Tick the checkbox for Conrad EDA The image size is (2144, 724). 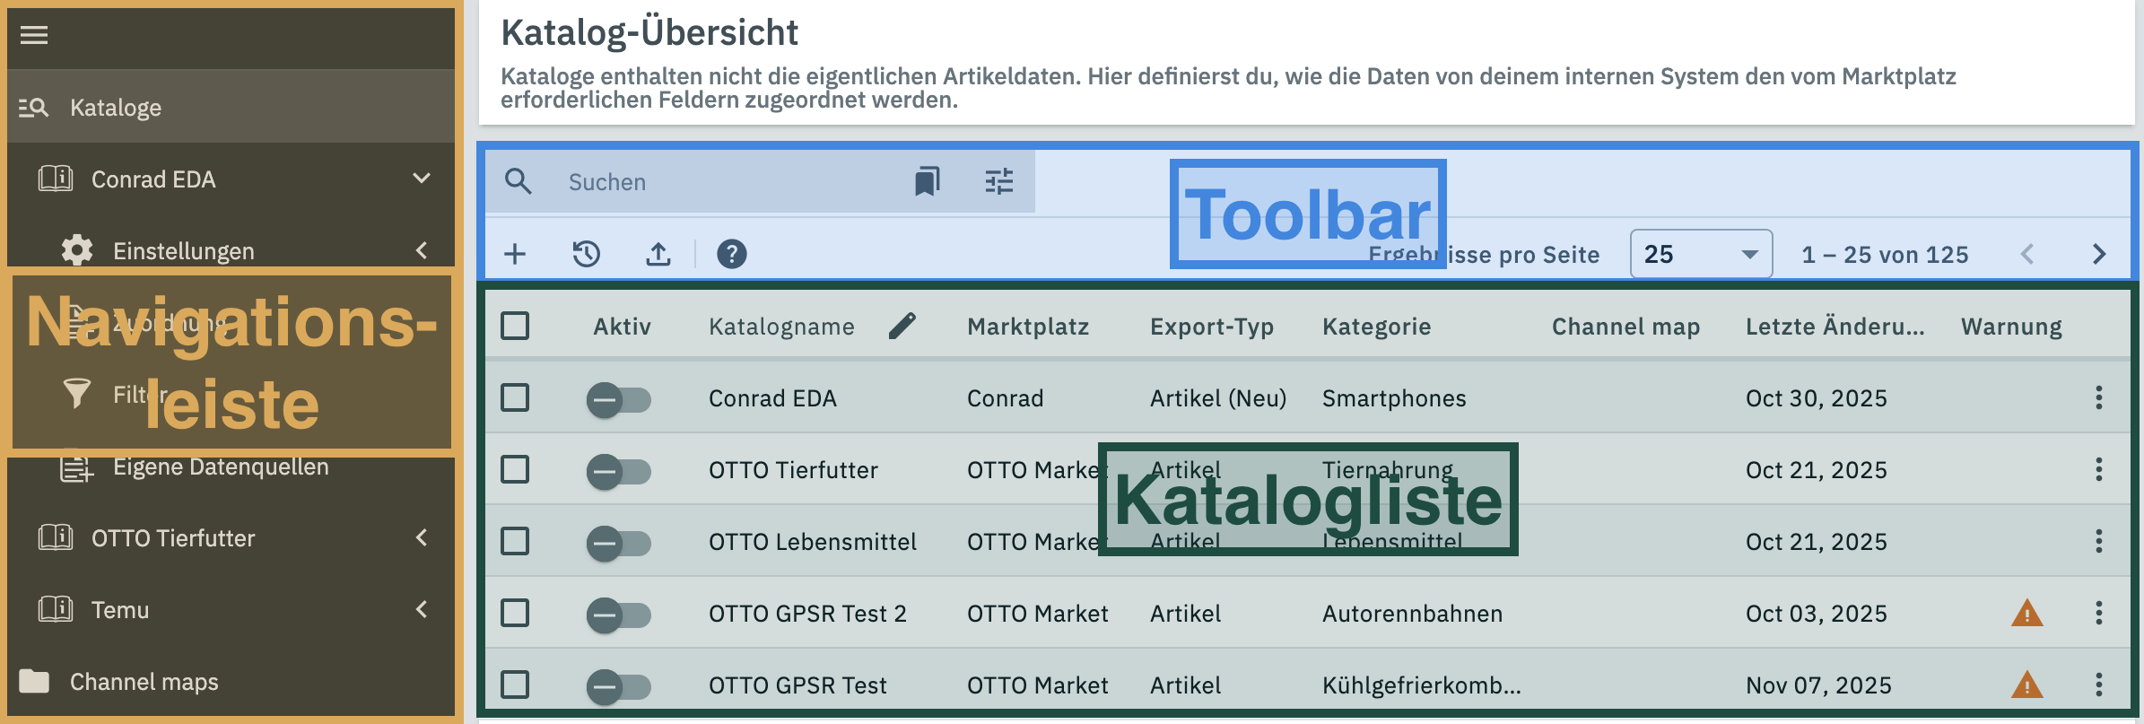coord(515,397)
